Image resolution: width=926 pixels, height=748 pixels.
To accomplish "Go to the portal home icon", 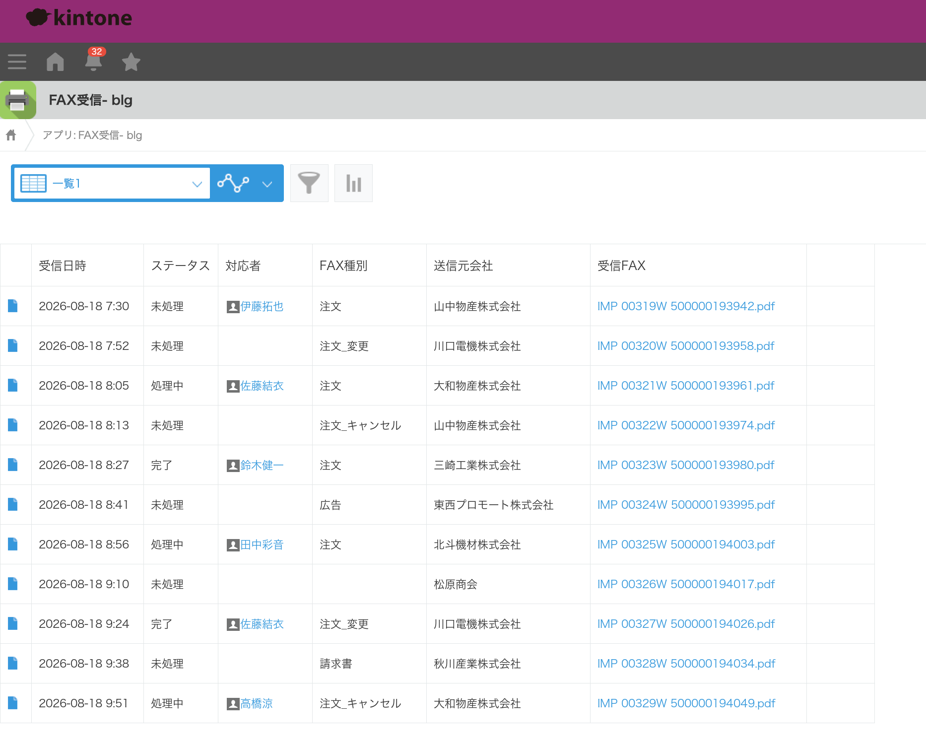I will pos(55,62).
